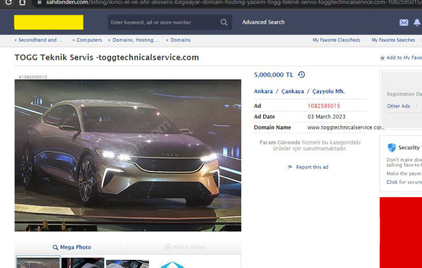The image size is (422, 268).
Task: Click the browser address bar URL
Action: (x=220, y=2)
